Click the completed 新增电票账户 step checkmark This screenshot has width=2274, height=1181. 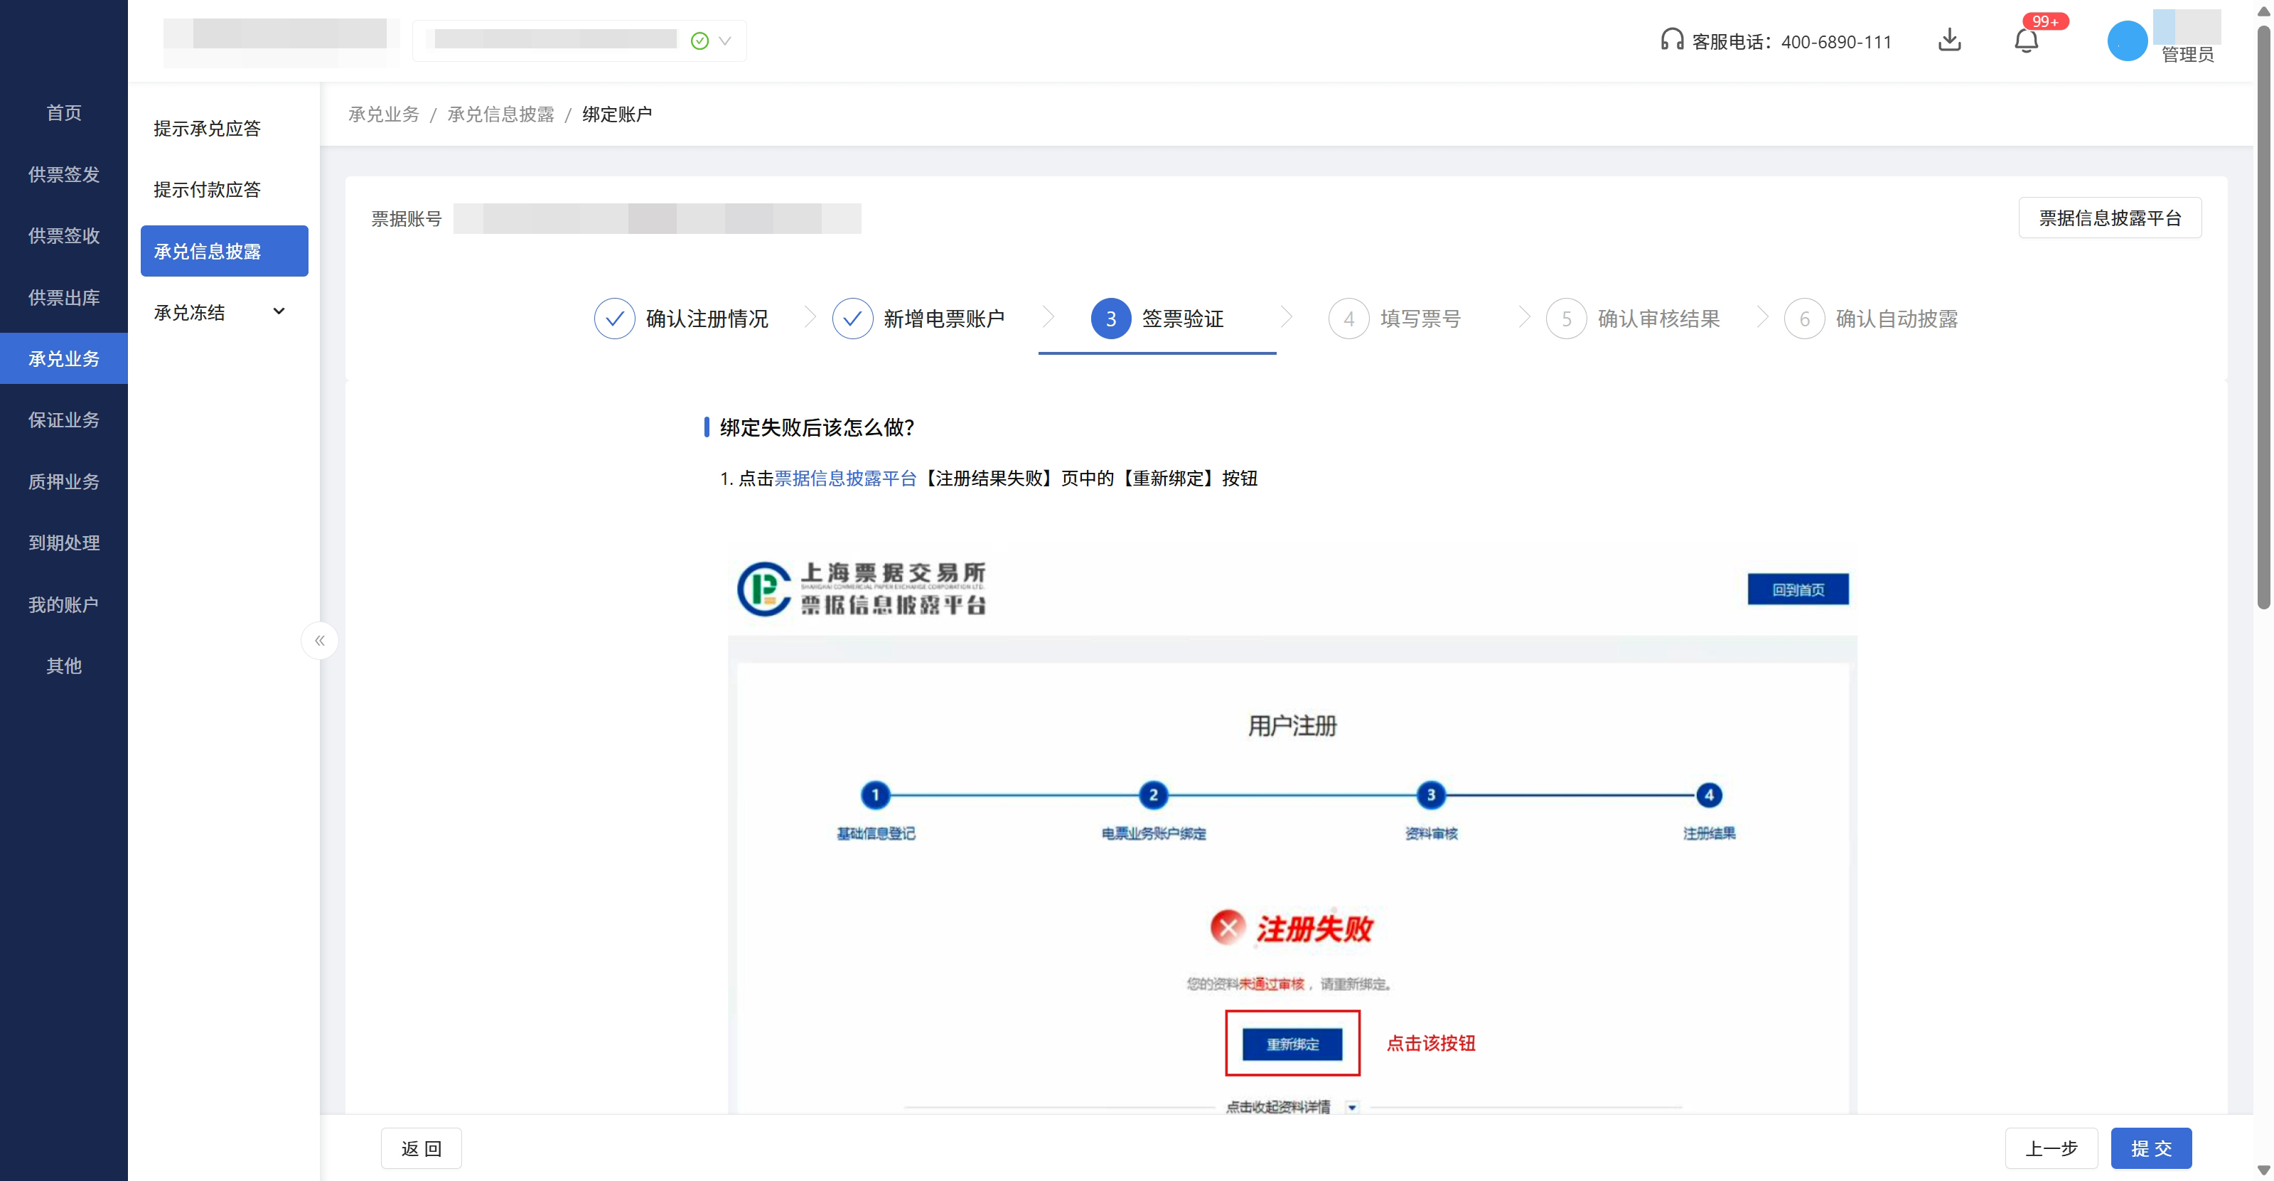click(x=852, y=319)
